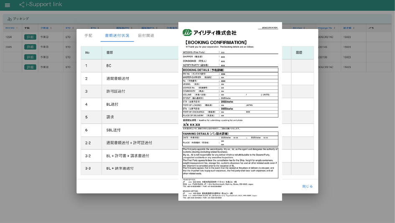Select the 書類送付状況 tab
The width and height of the screenshot is (395, 223).
click(x=117, y=35)
